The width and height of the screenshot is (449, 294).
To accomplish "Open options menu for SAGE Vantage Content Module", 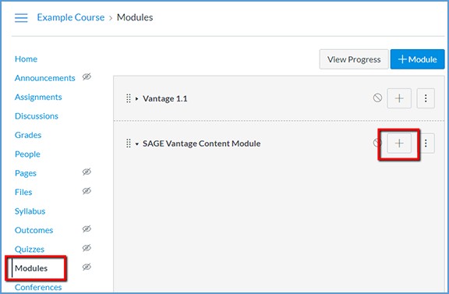I will pyautogui.click(x=426, y=143).
